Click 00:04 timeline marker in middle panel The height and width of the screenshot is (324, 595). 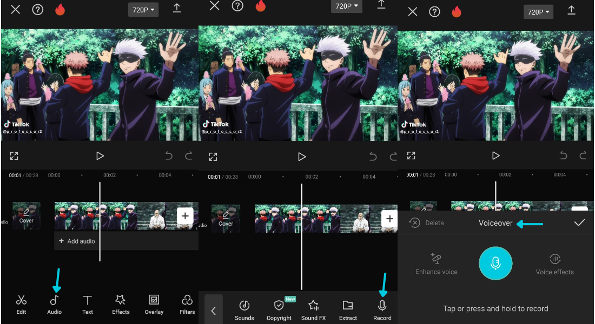point(369,177)
